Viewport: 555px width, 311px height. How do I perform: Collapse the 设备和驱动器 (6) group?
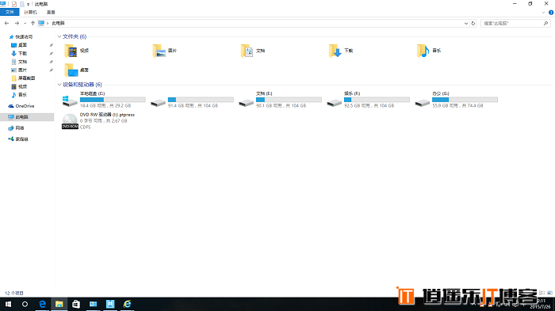coord(59,85)
